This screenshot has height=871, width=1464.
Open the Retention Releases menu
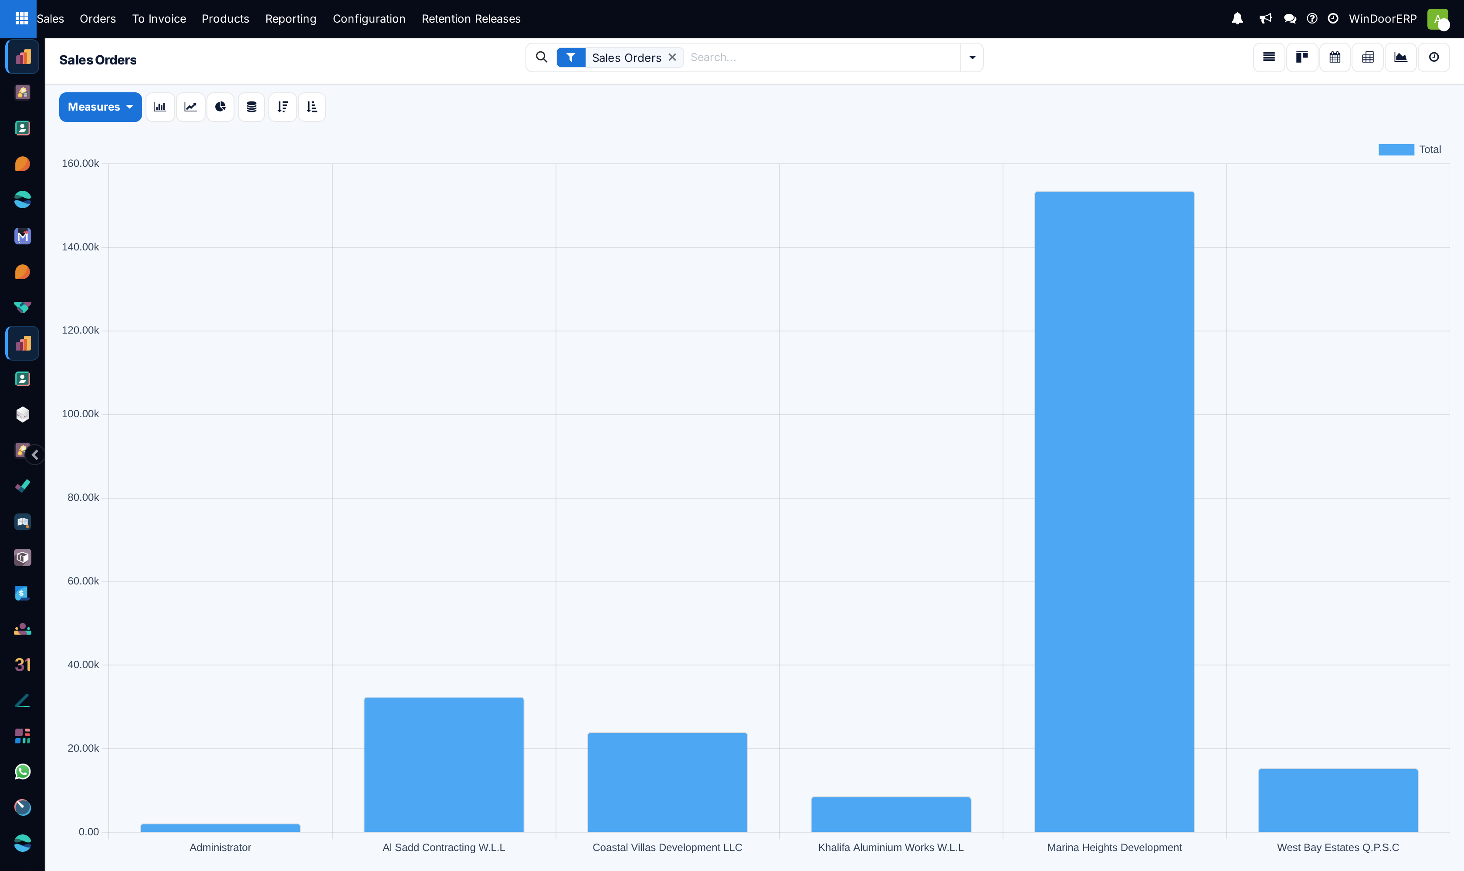471,19
